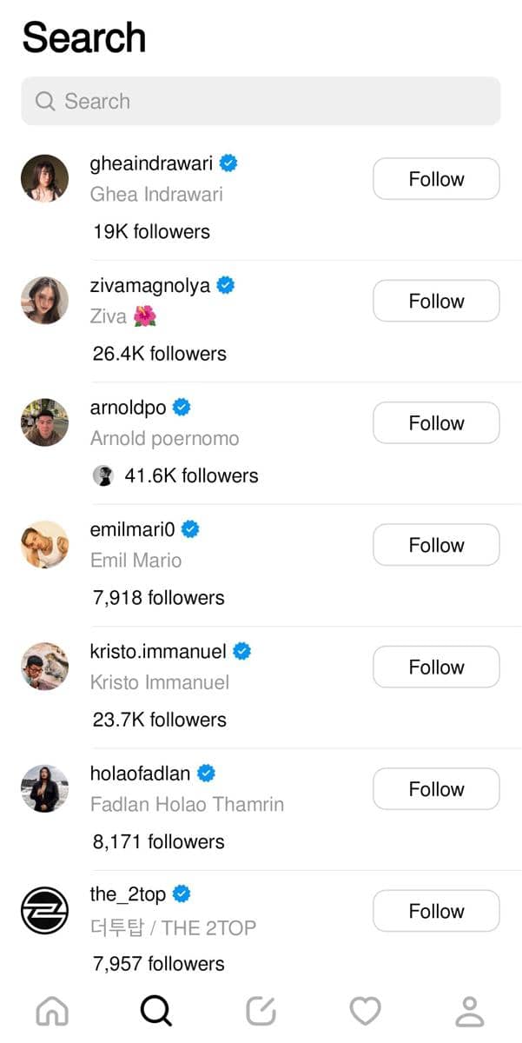522x1043 pixels.
Task: Follow kristo.immanuel
Action: pyautogui.click(x=436, y=668)
